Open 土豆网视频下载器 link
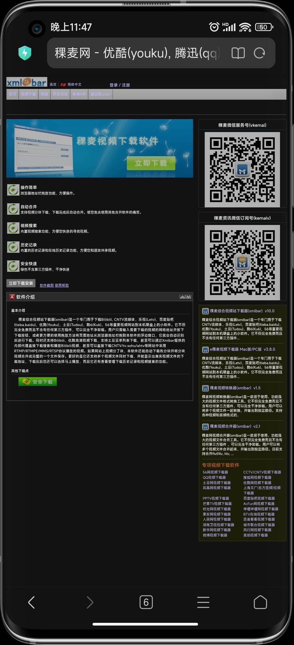Screen dimensions: 294x645 click(217, 483)
